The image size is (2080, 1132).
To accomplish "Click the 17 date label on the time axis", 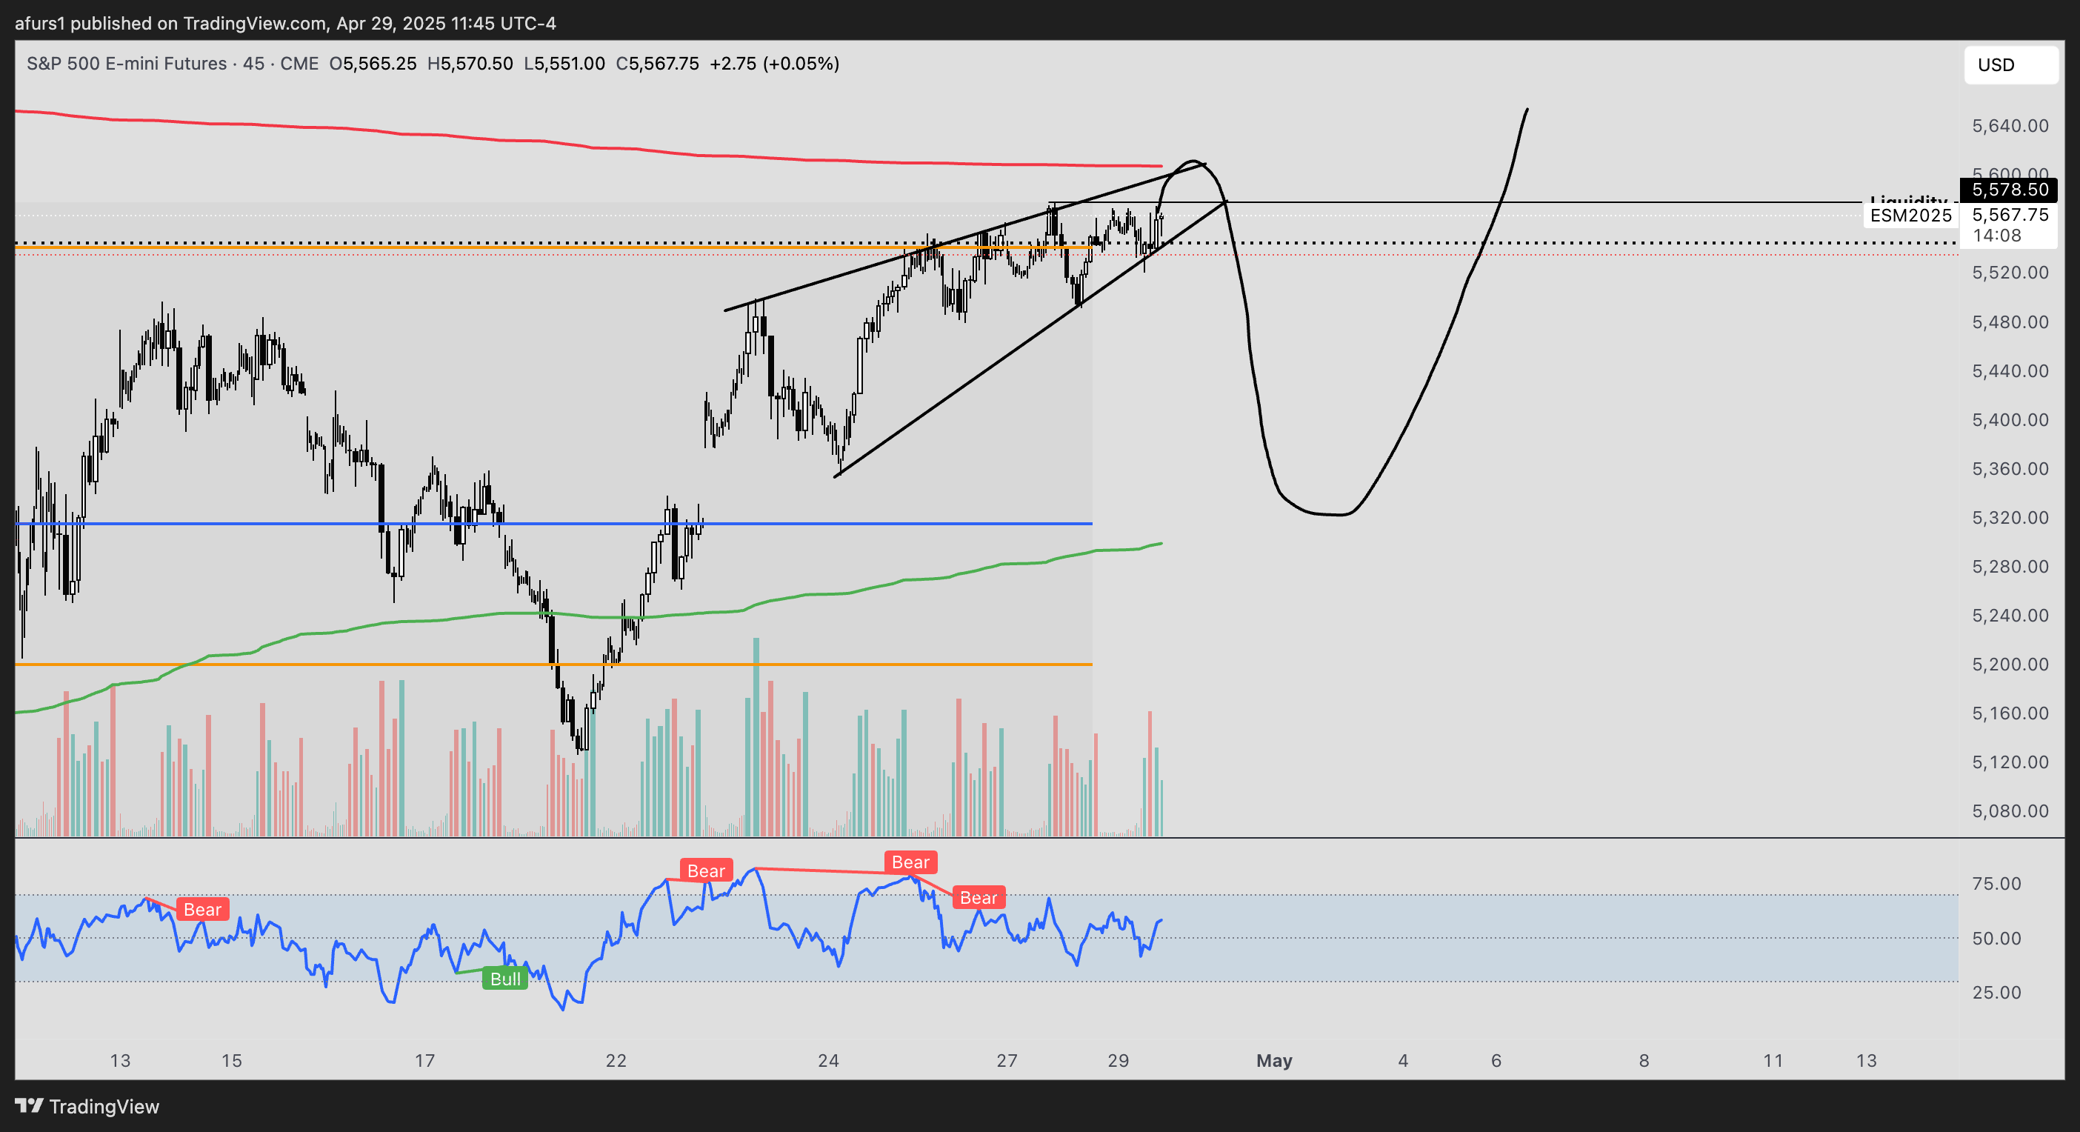I will (424, 1061).
